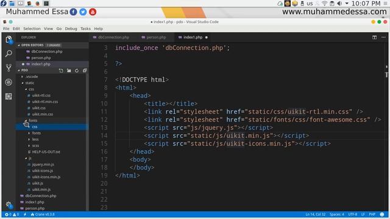Click the Spaces: 4 indentation status item
The height and width of the screenshot is (219, 390).
[x=337, y=214]
